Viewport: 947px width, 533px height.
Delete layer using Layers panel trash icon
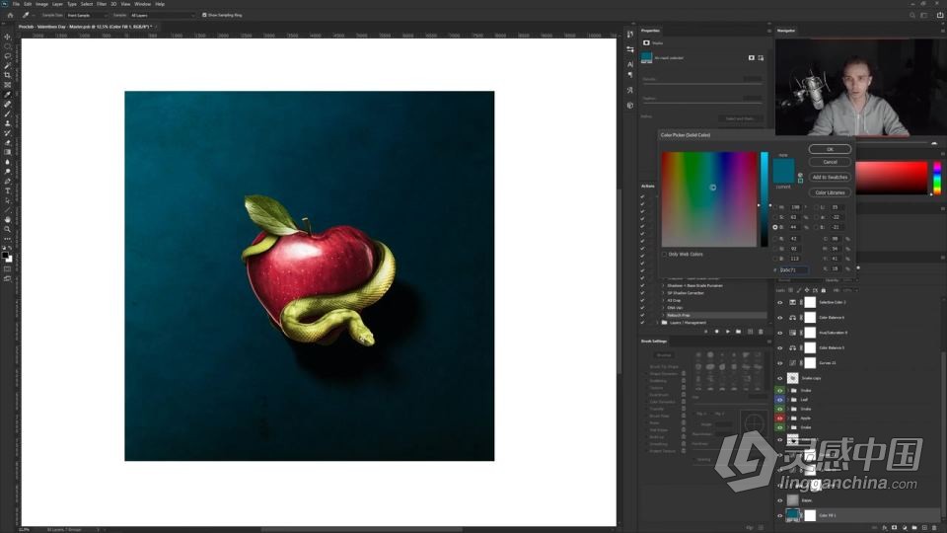tap(934, 527)
